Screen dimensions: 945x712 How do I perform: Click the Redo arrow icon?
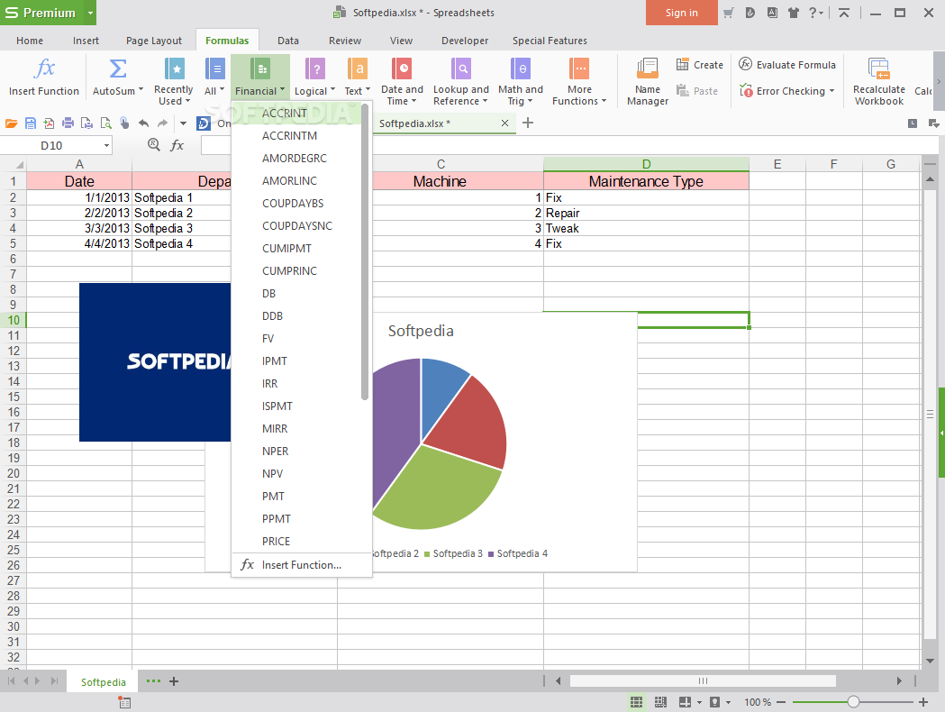click(x=163, y=123)
